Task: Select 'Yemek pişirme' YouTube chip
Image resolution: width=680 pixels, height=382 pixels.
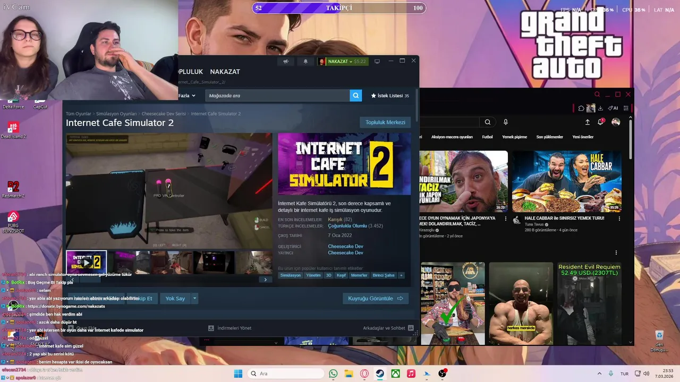Action: (x=514, y=137)
